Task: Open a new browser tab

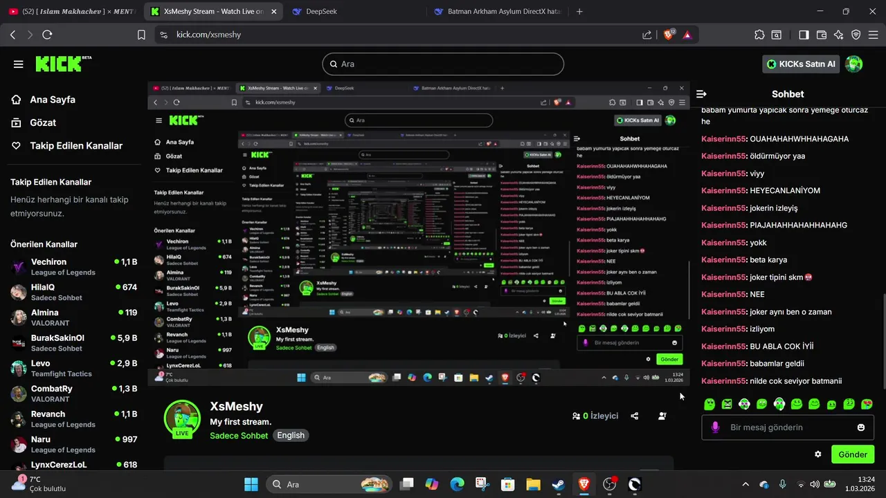Action: pos(579,12)
